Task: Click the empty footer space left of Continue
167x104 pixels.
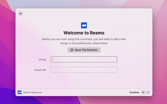Action: pos(86,92)
